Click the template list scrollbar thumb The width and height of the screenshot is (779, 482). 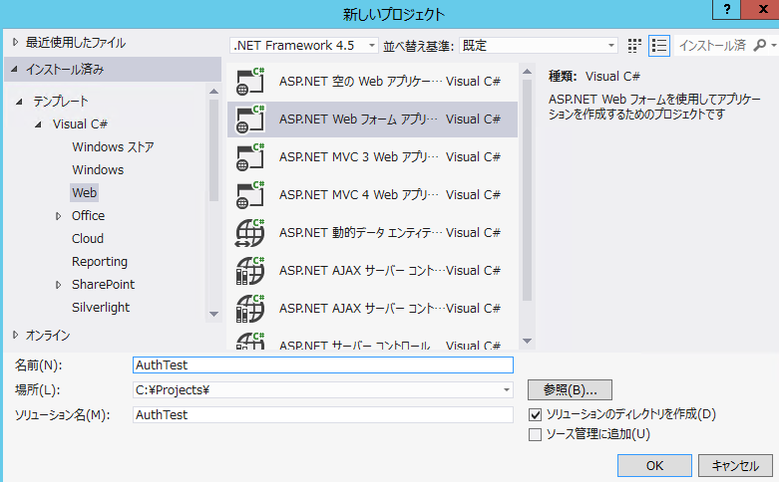pyautogui.click(x=527, y=190)
